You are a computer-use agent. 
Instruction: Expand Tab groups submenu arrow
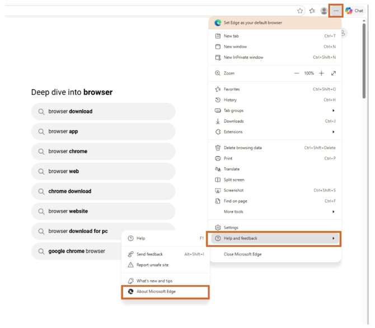click(333, 111)
